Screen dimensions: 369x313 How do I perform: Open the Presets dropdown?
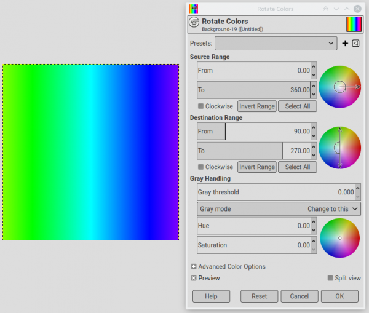pos(276,43)
